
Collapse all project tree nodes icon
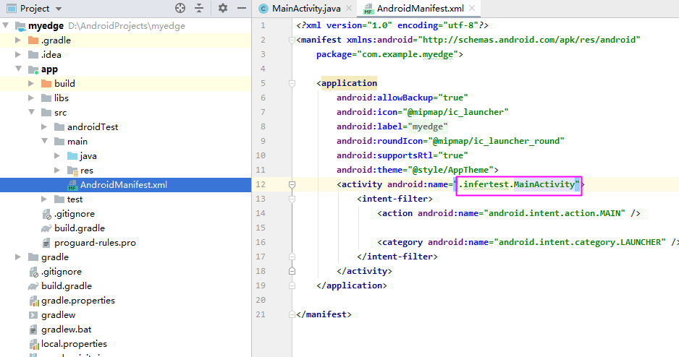[199, 8]
